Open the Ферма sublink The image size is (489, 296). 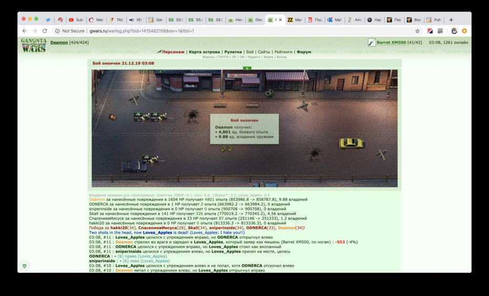[268, 57]
